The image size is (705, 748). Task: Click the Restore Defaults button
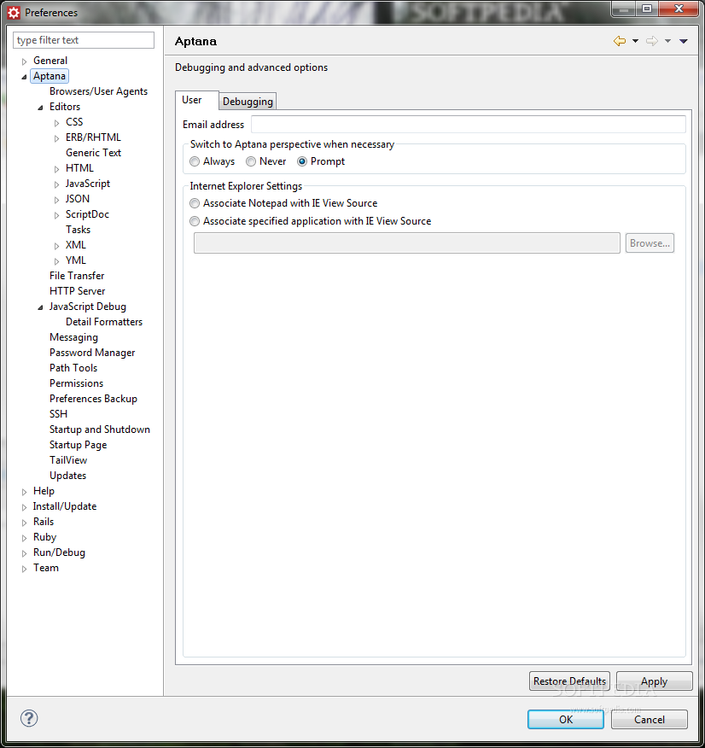click(569, 681)
